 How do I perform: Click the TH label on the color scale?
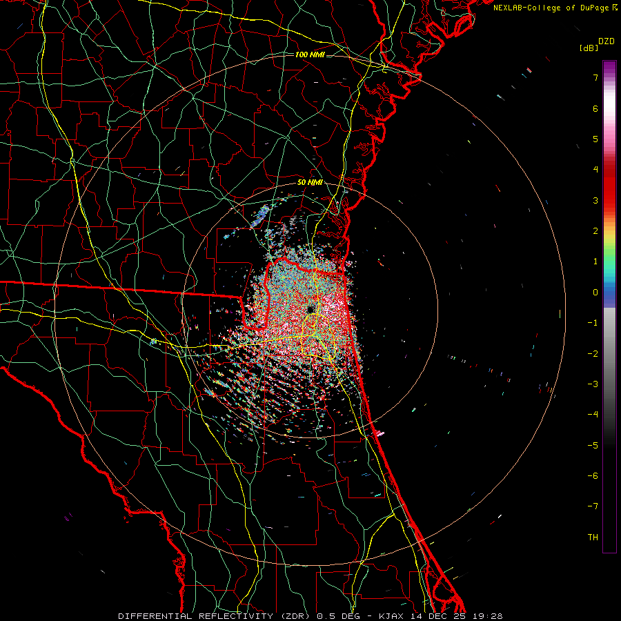[x=593, y=537]
